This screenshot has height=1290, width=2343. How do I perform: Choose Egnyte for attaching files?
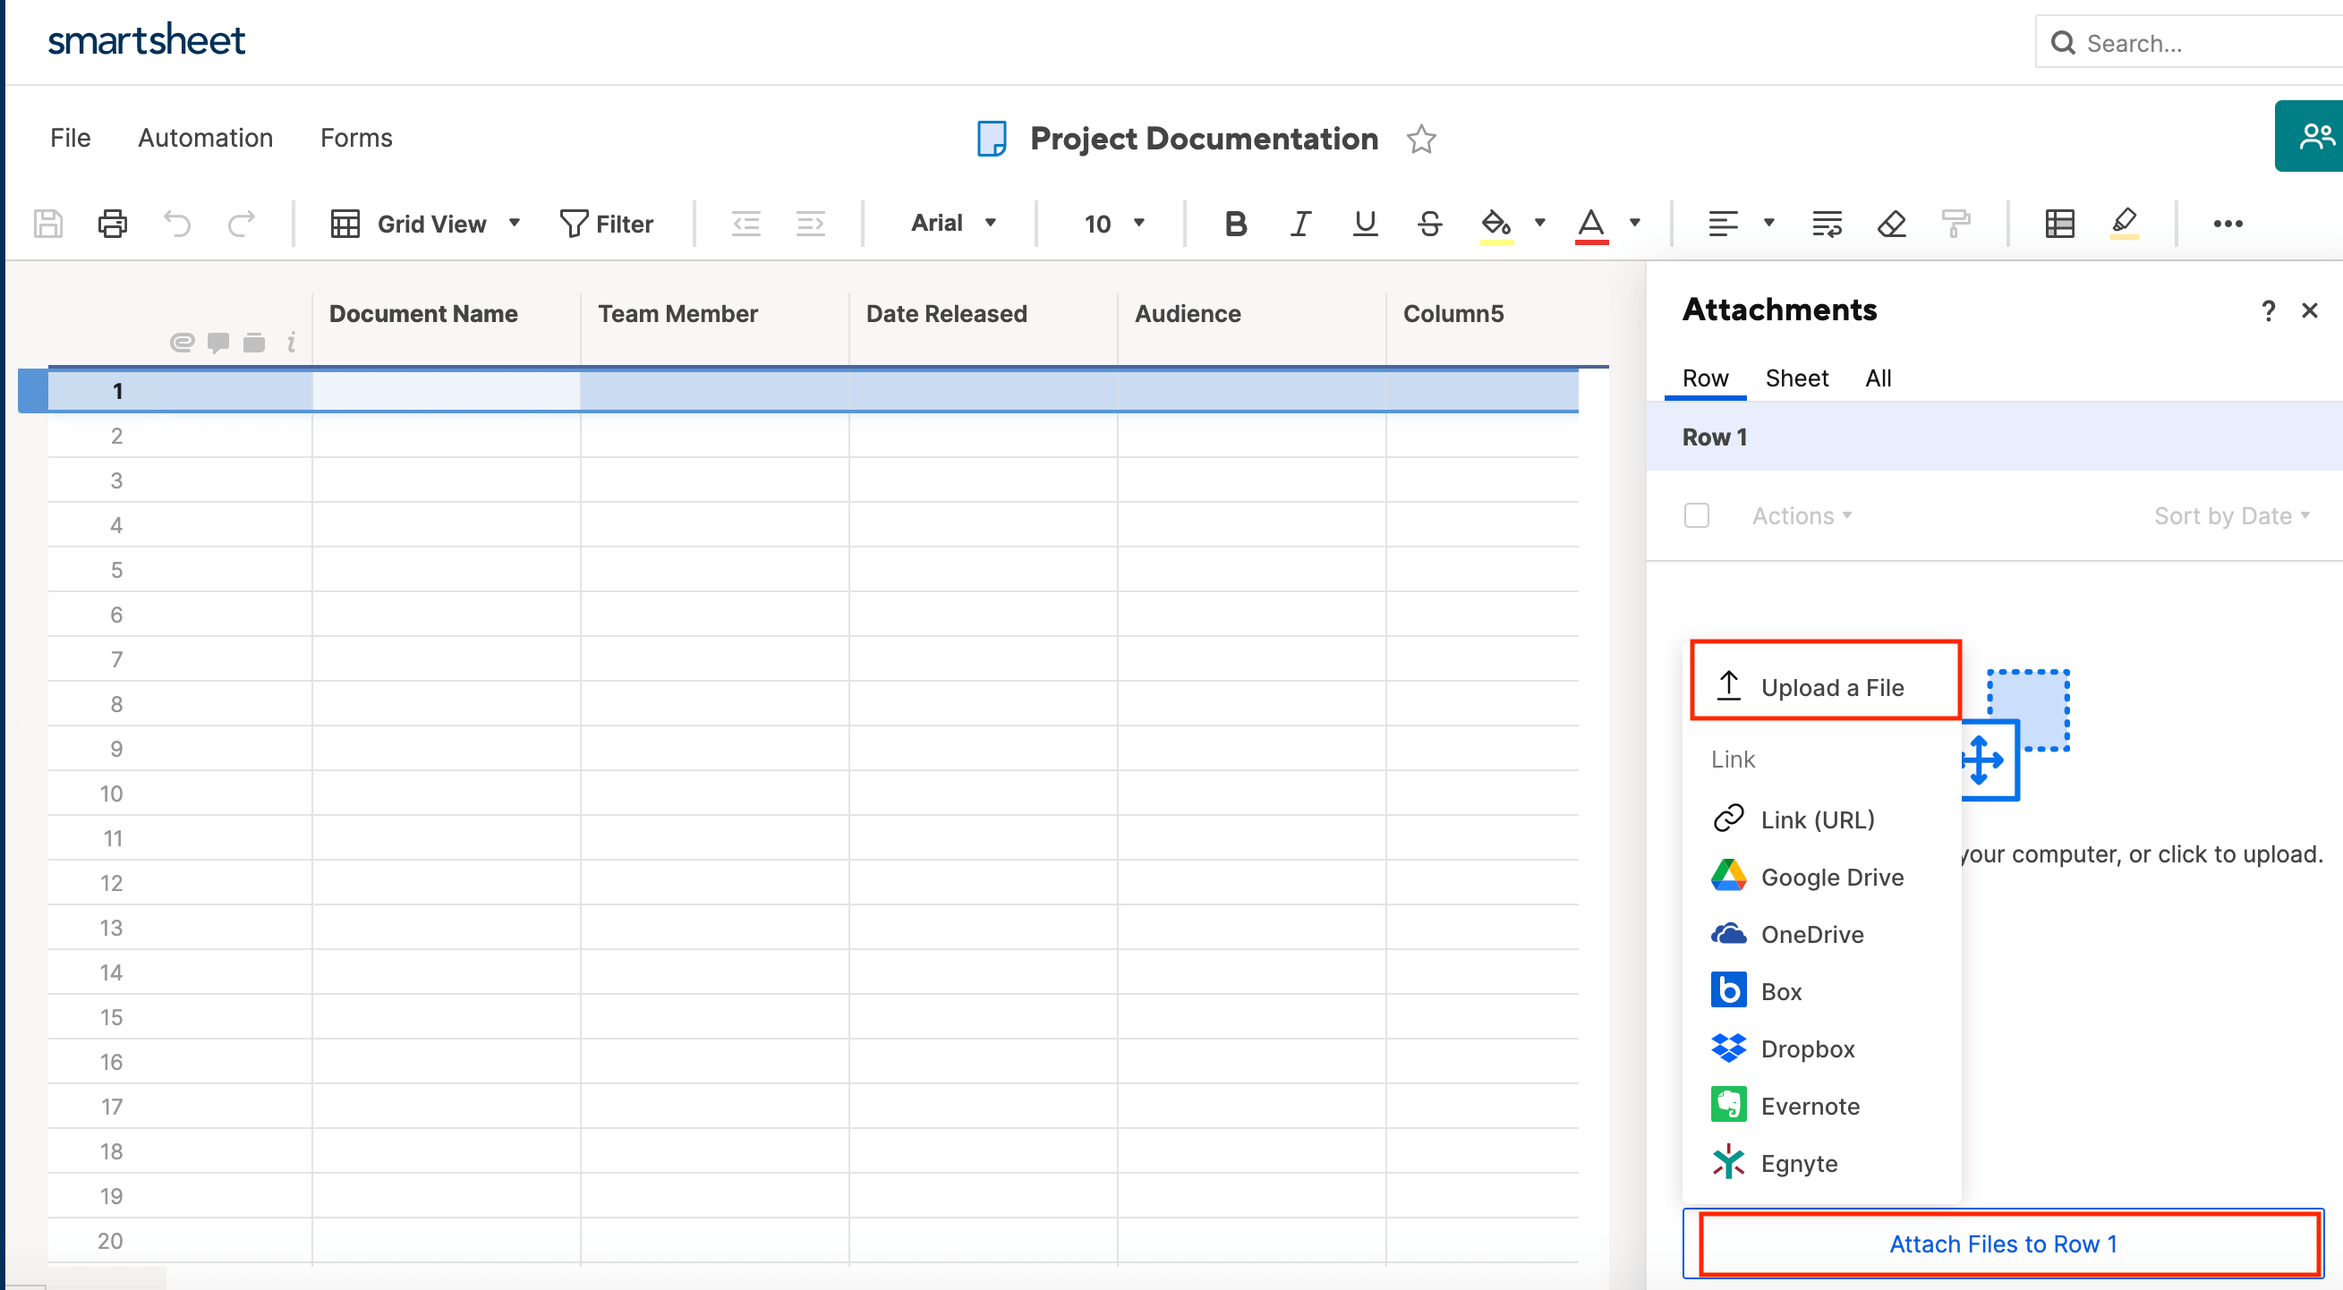click(x=1799, y=1163)
